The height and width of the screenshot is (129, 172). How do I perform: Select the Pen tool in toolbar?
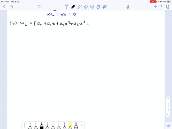point(73,7)
